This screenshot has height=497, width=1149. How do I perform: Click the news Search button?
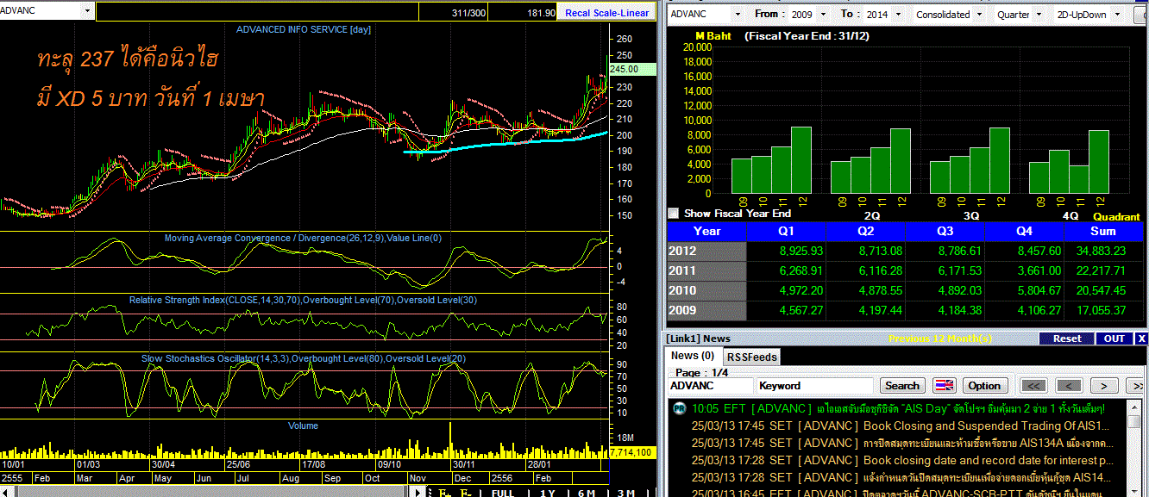point(902,386)
